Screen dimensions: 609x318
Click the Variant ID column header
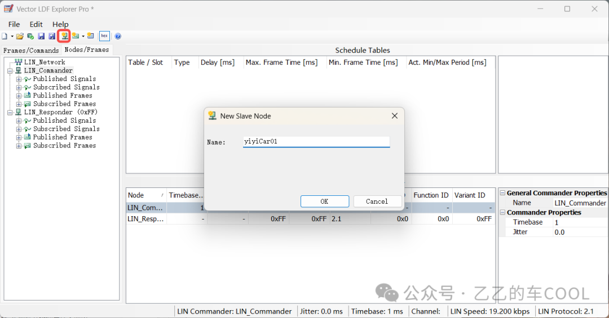[474, 195]
